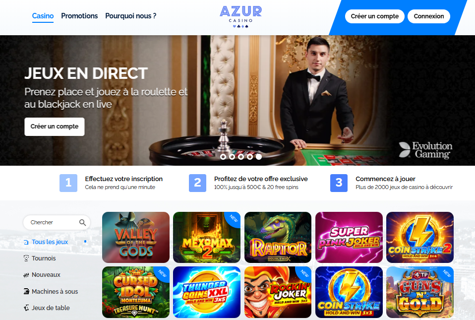Click the Azur Casino logo
Image resolution: width=475 pixels, height=320 pixels.
point(241,17)
